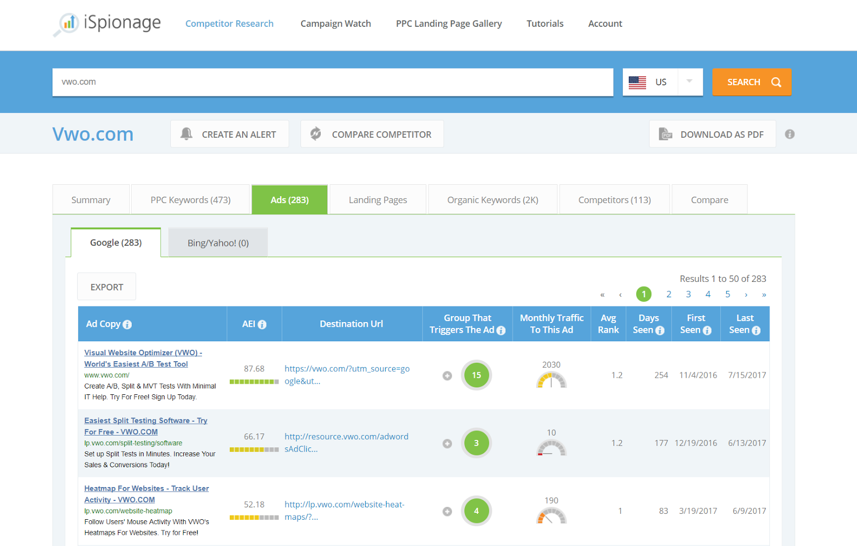Screen dimensions: 857x546
Task: Click the compare icon beside Compare Competitor
Action: tap(316, 134)
